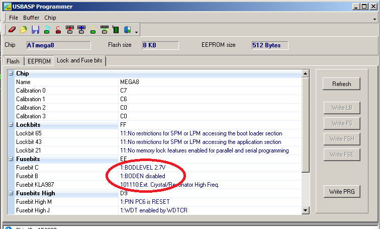The width and height of the screenshot is (380, 229).
Task: Switch to the Flash tab
Action: [13, 61]
